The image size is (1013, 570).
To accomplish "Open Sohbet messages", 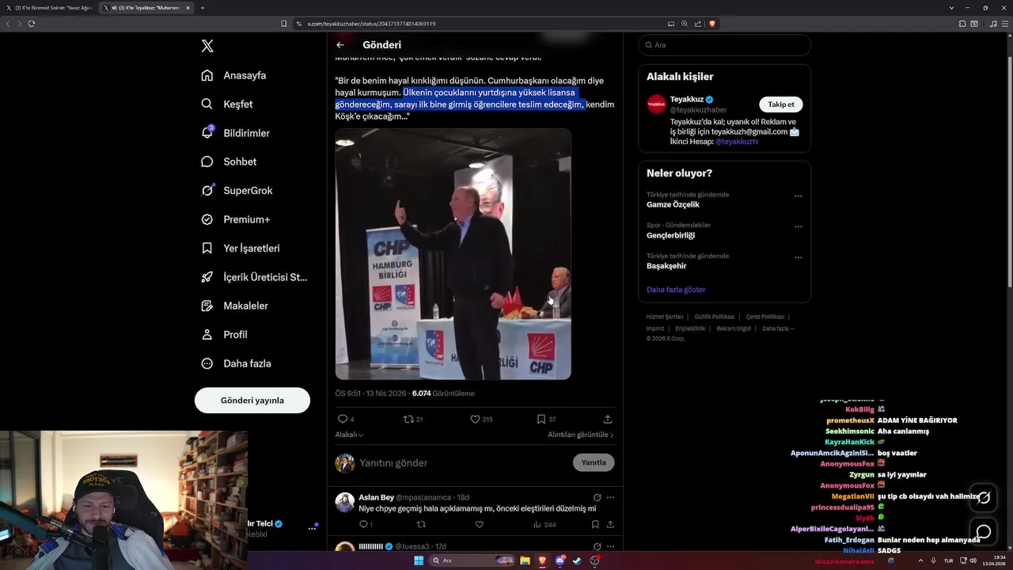I will coord(229,161).
